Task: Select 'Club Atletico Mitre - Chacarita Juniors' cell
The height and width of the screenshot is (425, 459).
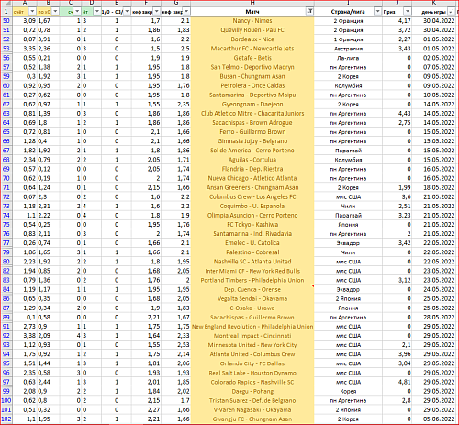Action: [252, 114]
